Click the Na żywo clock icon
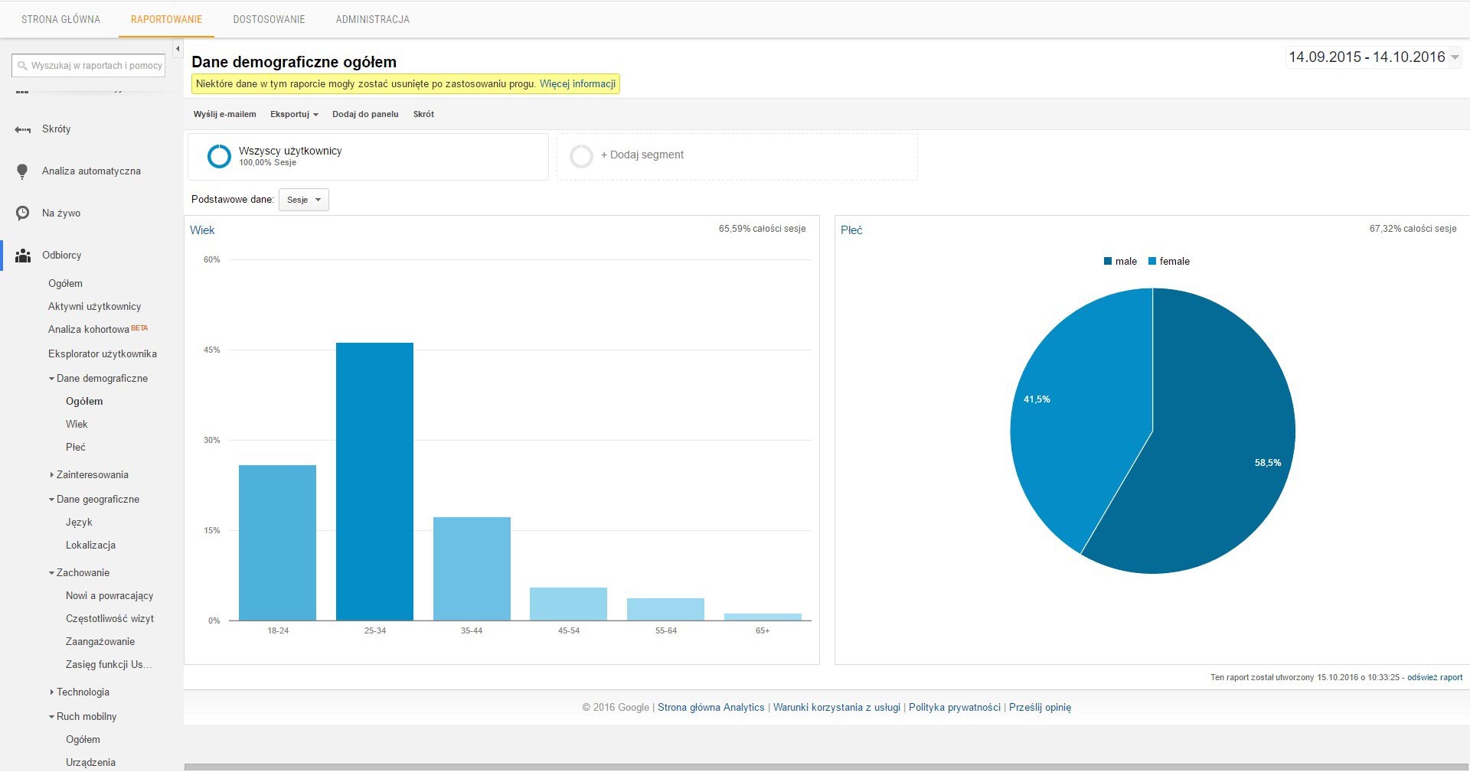Image resolution: width=1470 pixels, height=772 pixels. coord(23,213)
